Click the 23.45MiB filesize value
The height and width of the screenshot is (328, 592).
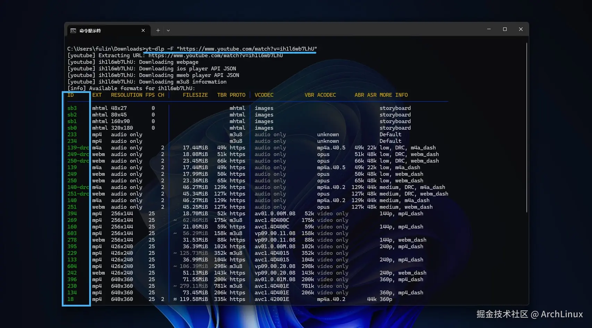tap(195, 161)
